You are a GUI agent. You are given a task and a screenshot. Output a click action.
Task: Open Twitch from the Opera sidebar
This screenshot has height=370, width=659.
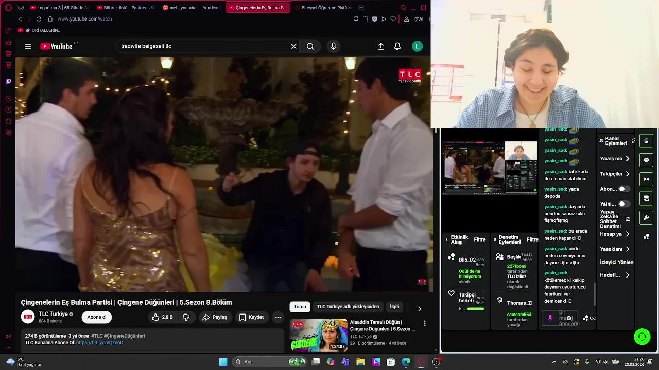point(8,81)
